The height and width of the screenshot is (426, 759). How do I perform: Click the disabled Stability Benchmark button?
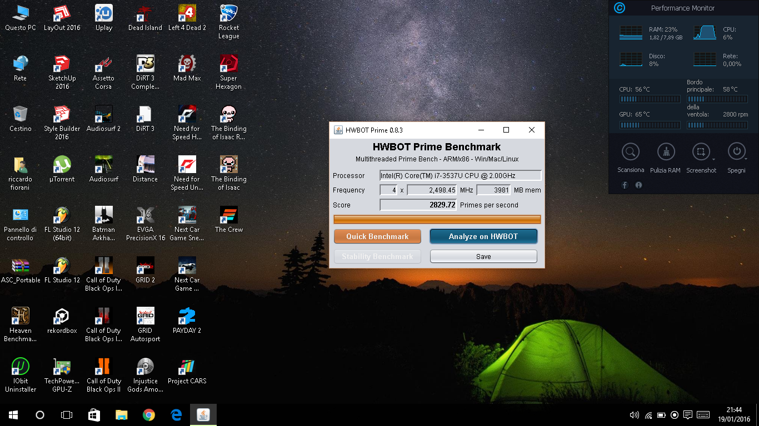coord(377,256)
